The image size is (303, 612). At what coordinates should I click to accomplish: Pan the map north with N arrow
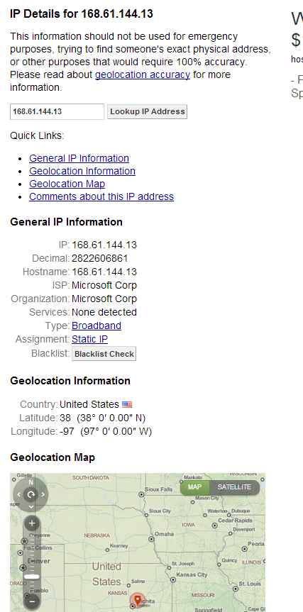coord(31,483)
